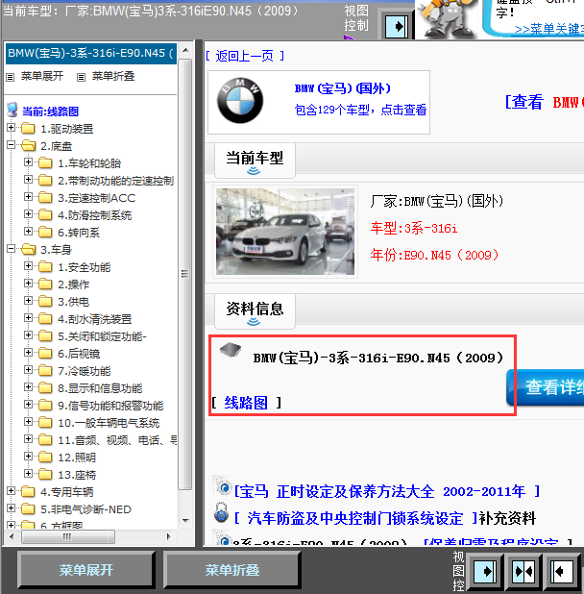Click the tree panel scroll-up arrow
This screenshot has height=594, width=584.
coord(185,50)
